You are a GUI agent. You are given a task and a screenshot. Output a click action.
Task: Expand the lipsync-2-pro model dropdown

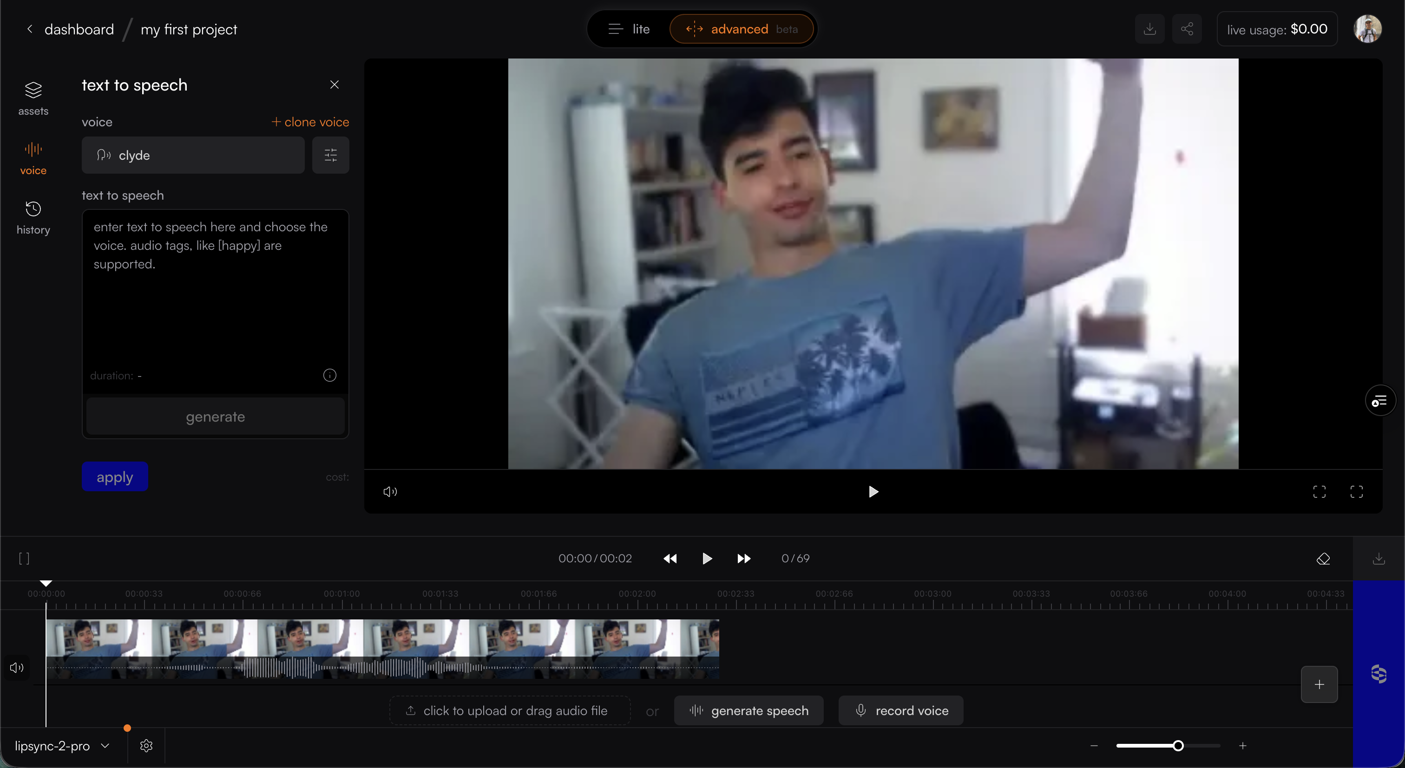click(63, 746)
